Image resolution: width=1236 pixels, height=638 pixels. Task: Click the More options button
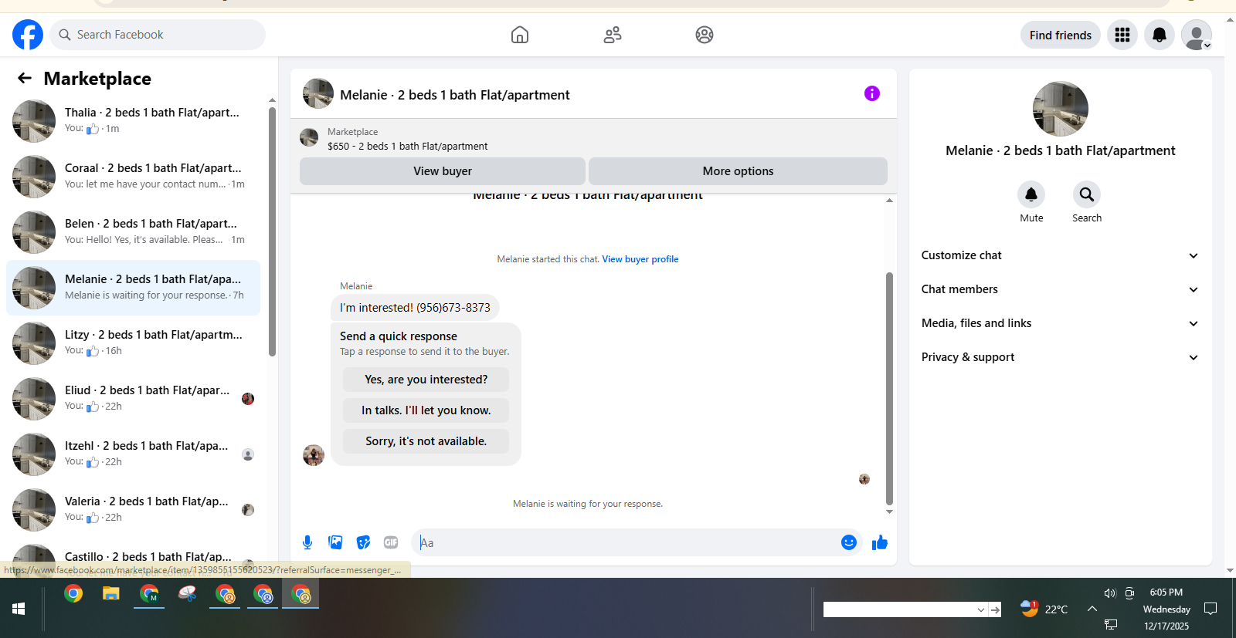[x=738, y=171]
